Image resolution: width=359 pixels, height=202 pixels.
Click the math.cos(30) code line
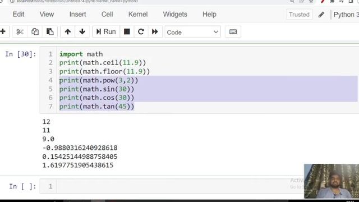(x=96, y=98)
